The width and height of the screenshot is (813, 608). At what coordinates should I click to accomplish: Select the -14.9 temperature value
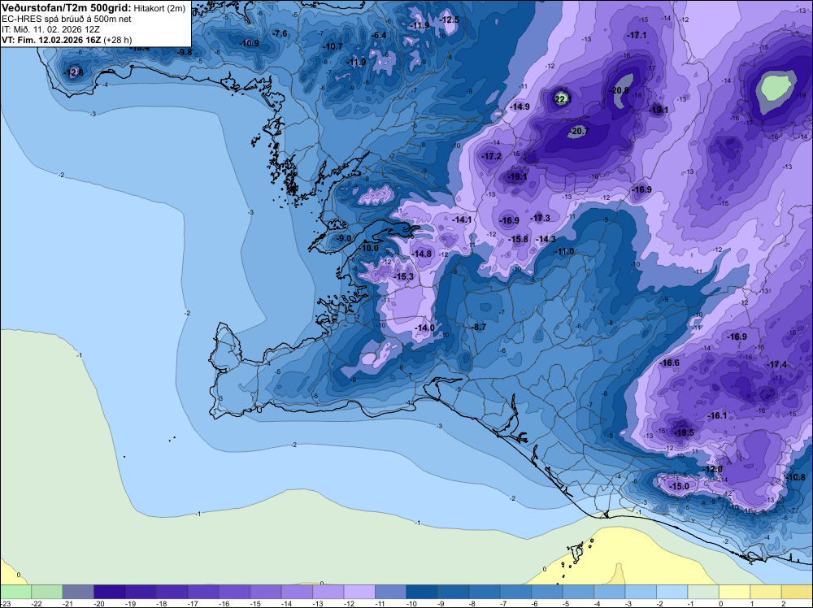click(x=520, y=106)
